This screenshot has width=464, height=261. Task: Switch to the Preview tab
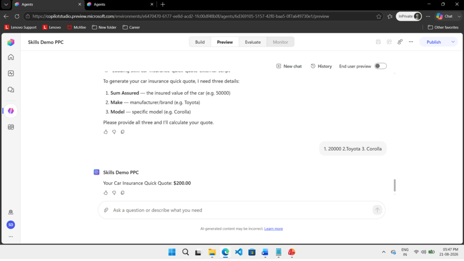click(x=225, y=42)
